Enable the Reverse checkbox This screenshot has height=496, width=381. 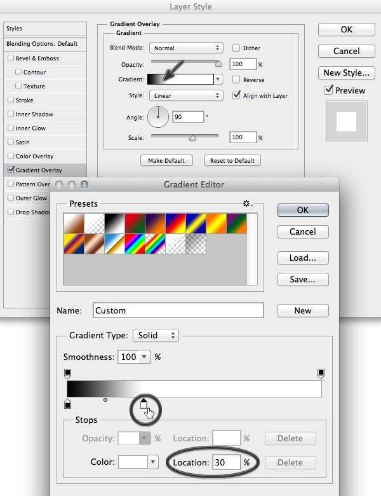point(236,80)
